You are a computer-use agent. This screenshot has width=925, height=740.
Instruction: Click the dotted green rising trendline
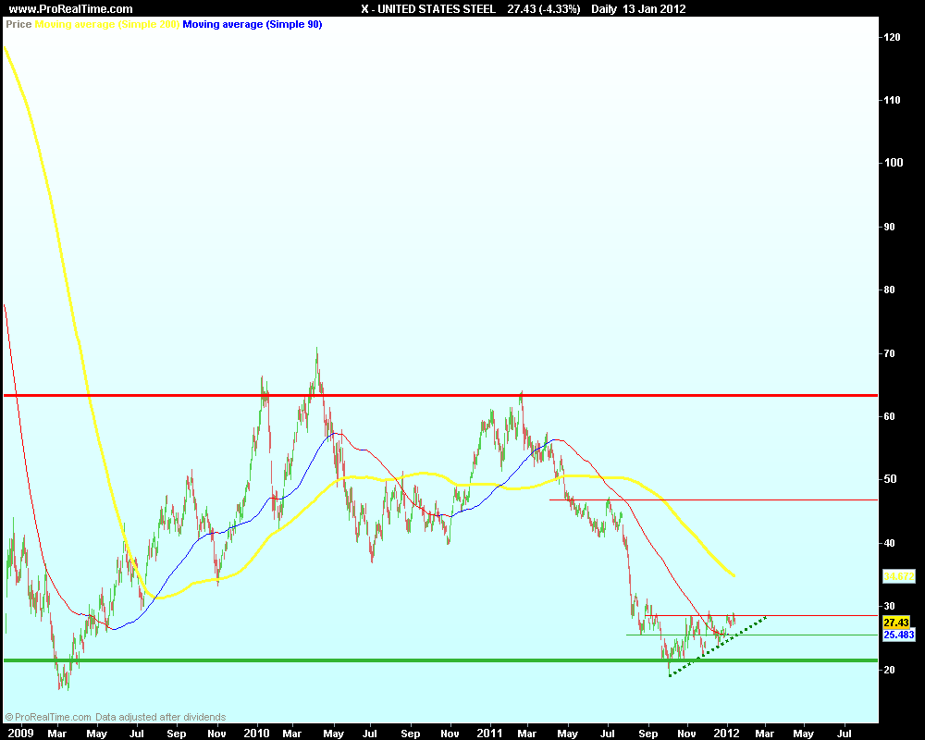718,647
